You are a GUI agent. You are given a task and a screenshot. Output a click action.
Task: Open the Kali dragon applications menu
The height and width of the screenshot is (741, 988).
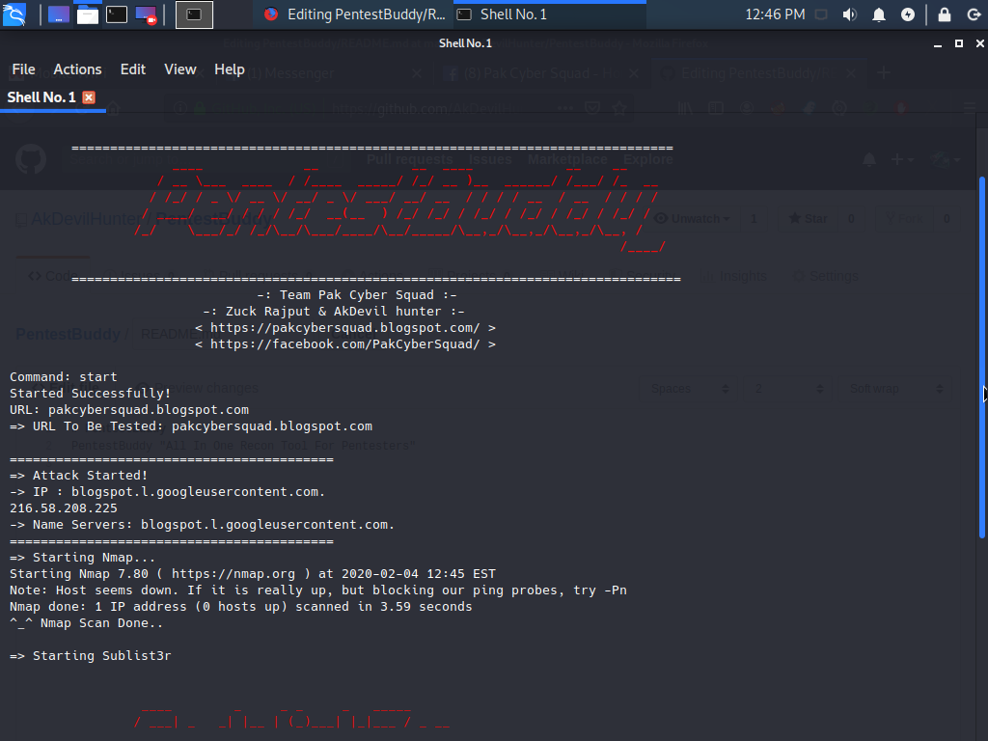14,14
